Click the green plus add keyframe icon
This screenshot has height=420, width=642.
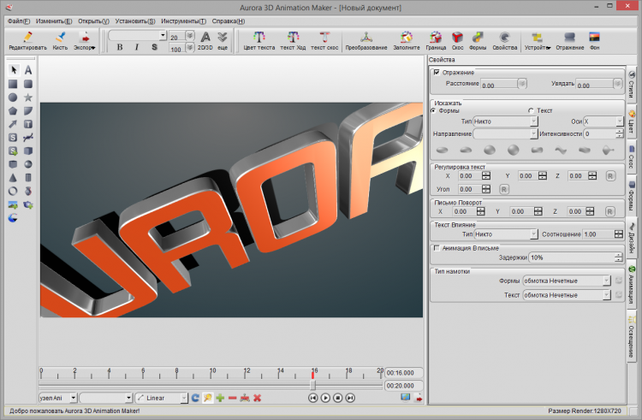coord(220,398)
